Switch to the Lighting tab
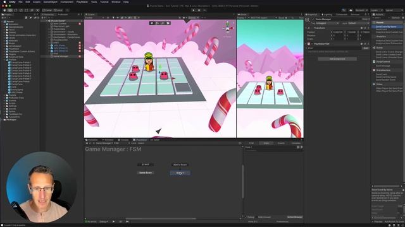Screen dimensions: 405x227 point(327,15)
